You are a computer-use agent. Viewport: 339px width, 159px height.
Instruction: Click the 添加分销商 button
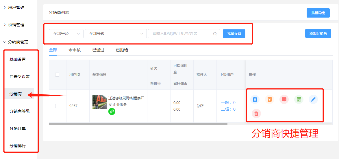point(318,33)
